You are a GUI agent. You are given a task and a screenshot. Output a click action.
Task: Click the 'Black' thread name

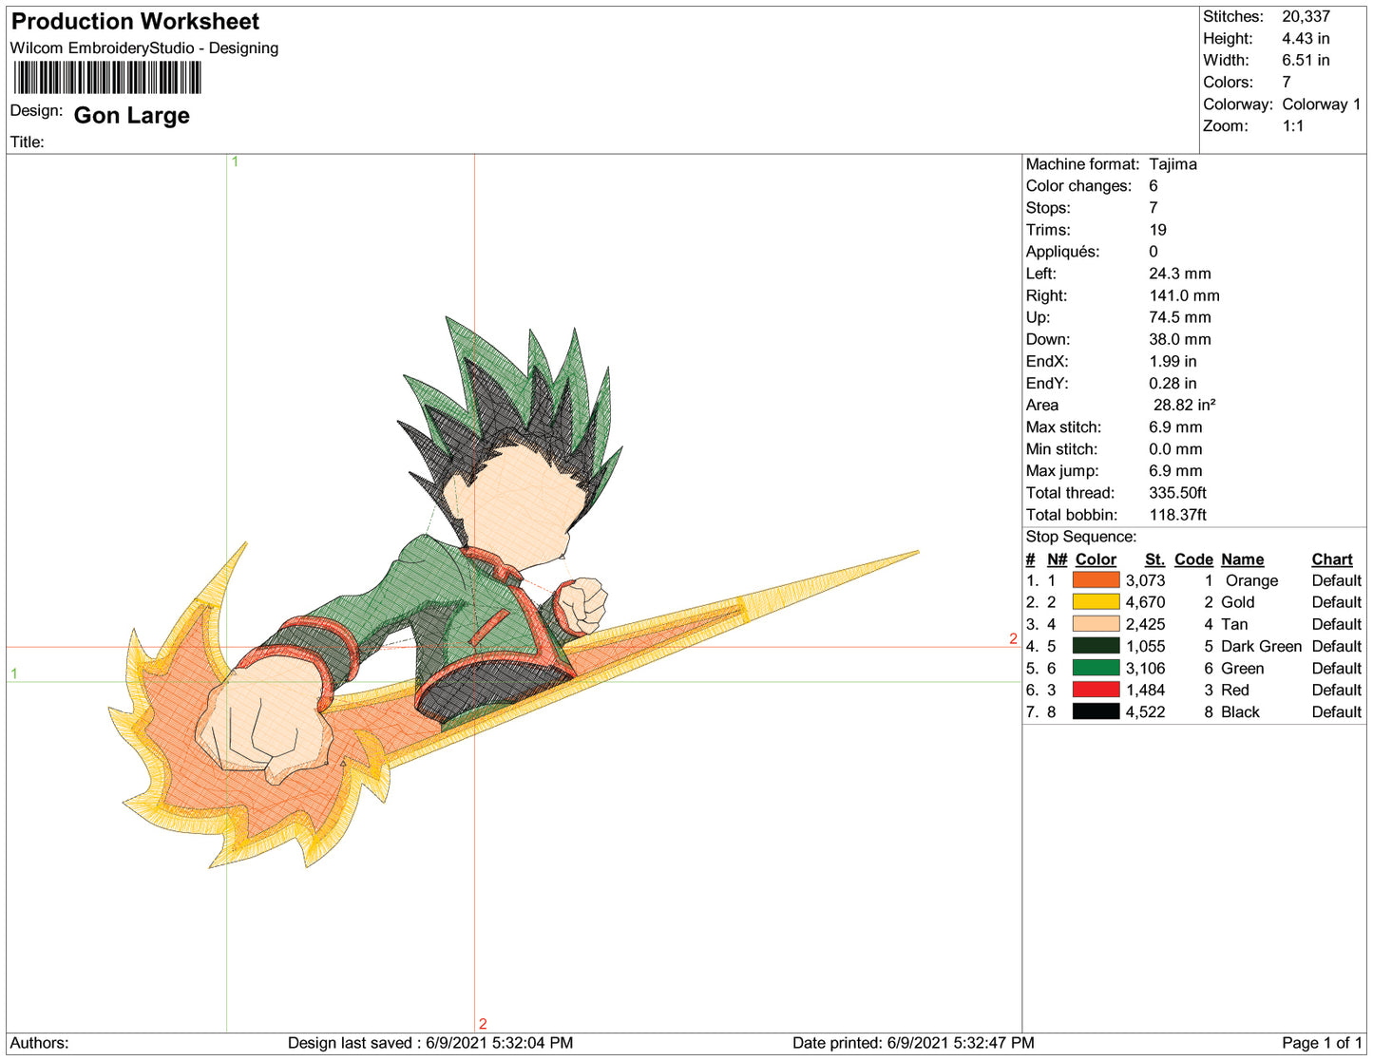click(1240, 711)
